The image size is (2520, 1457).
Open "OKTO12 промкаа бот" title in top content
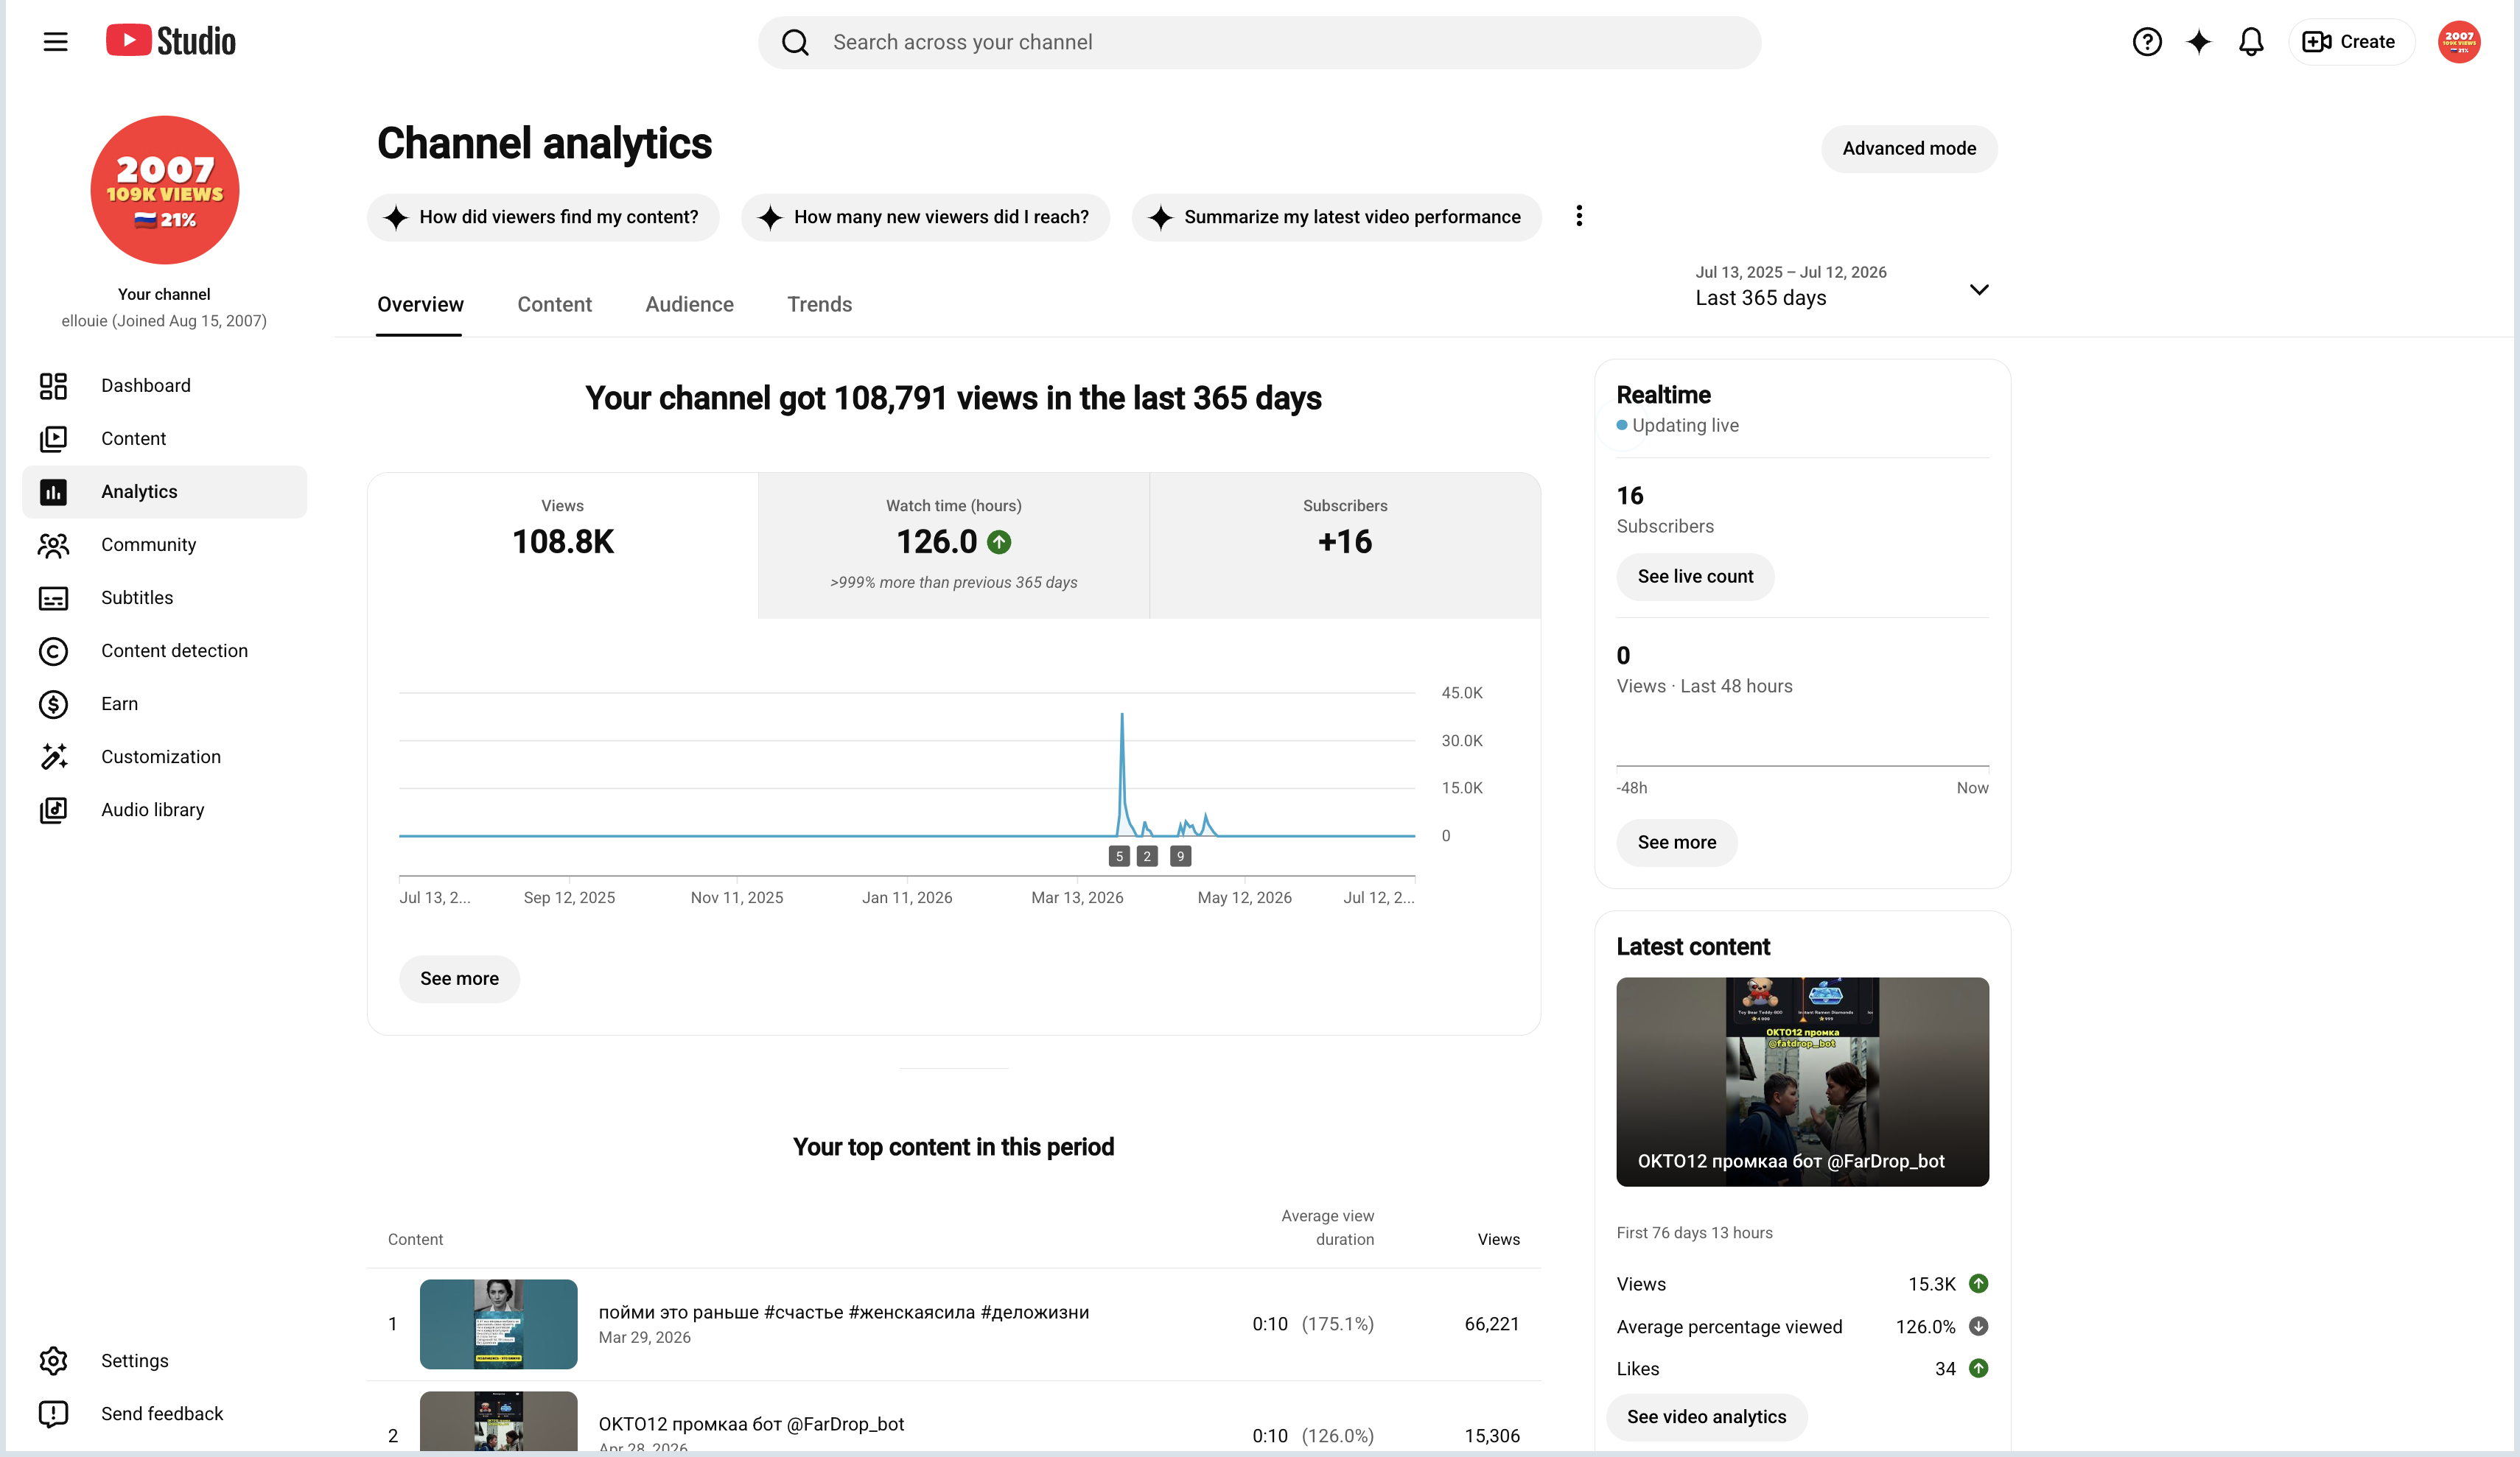point(751,1424)
